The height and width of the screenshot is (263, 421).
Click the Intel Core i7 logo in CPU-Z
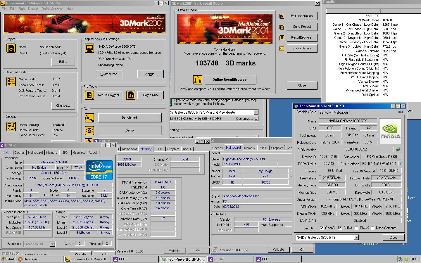click(99, 170)
